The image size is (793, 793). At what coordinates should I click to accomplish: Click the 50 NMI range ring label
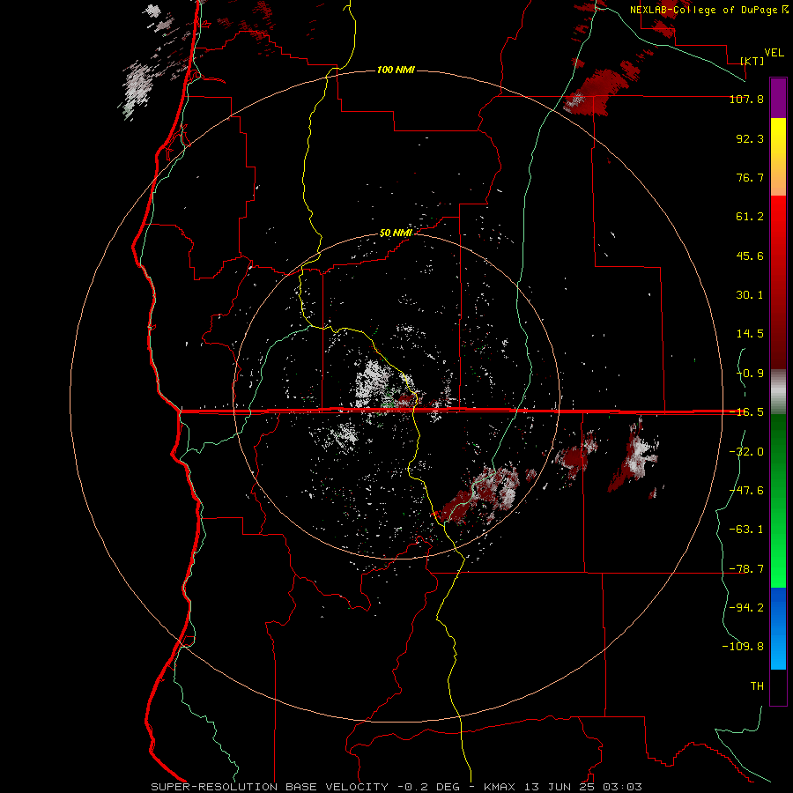396,233
